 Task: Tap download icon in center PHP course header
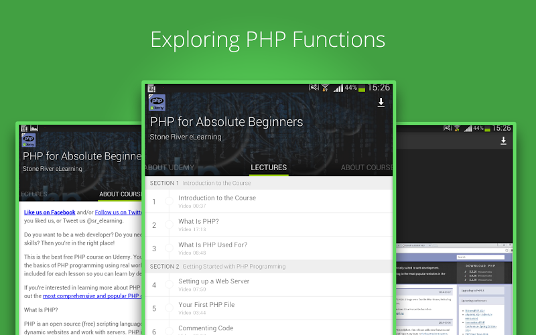(x=381, y=103)
